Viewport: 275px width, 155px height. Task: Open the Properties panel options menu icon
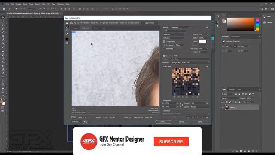(260, 37)
